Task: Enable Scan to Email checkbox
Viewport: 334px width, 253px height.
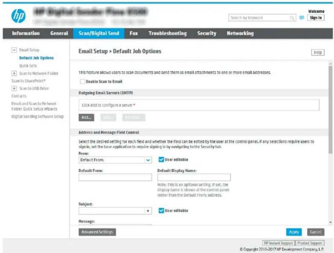Action: [82, 81]
